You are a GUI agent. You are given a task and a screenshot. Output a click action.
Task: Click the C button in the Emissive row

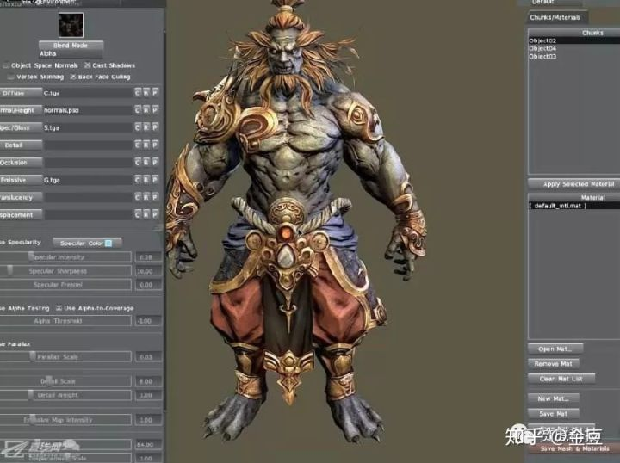[x=138, y=180]
